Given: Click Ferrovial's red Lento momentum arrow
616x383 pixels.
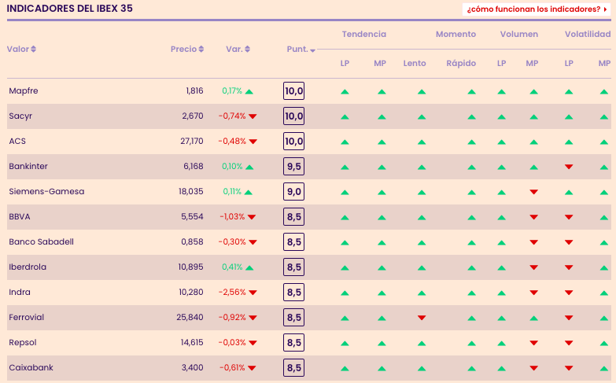Looking at the screenshot, I should pyautogui.click(x=422, y=318).
